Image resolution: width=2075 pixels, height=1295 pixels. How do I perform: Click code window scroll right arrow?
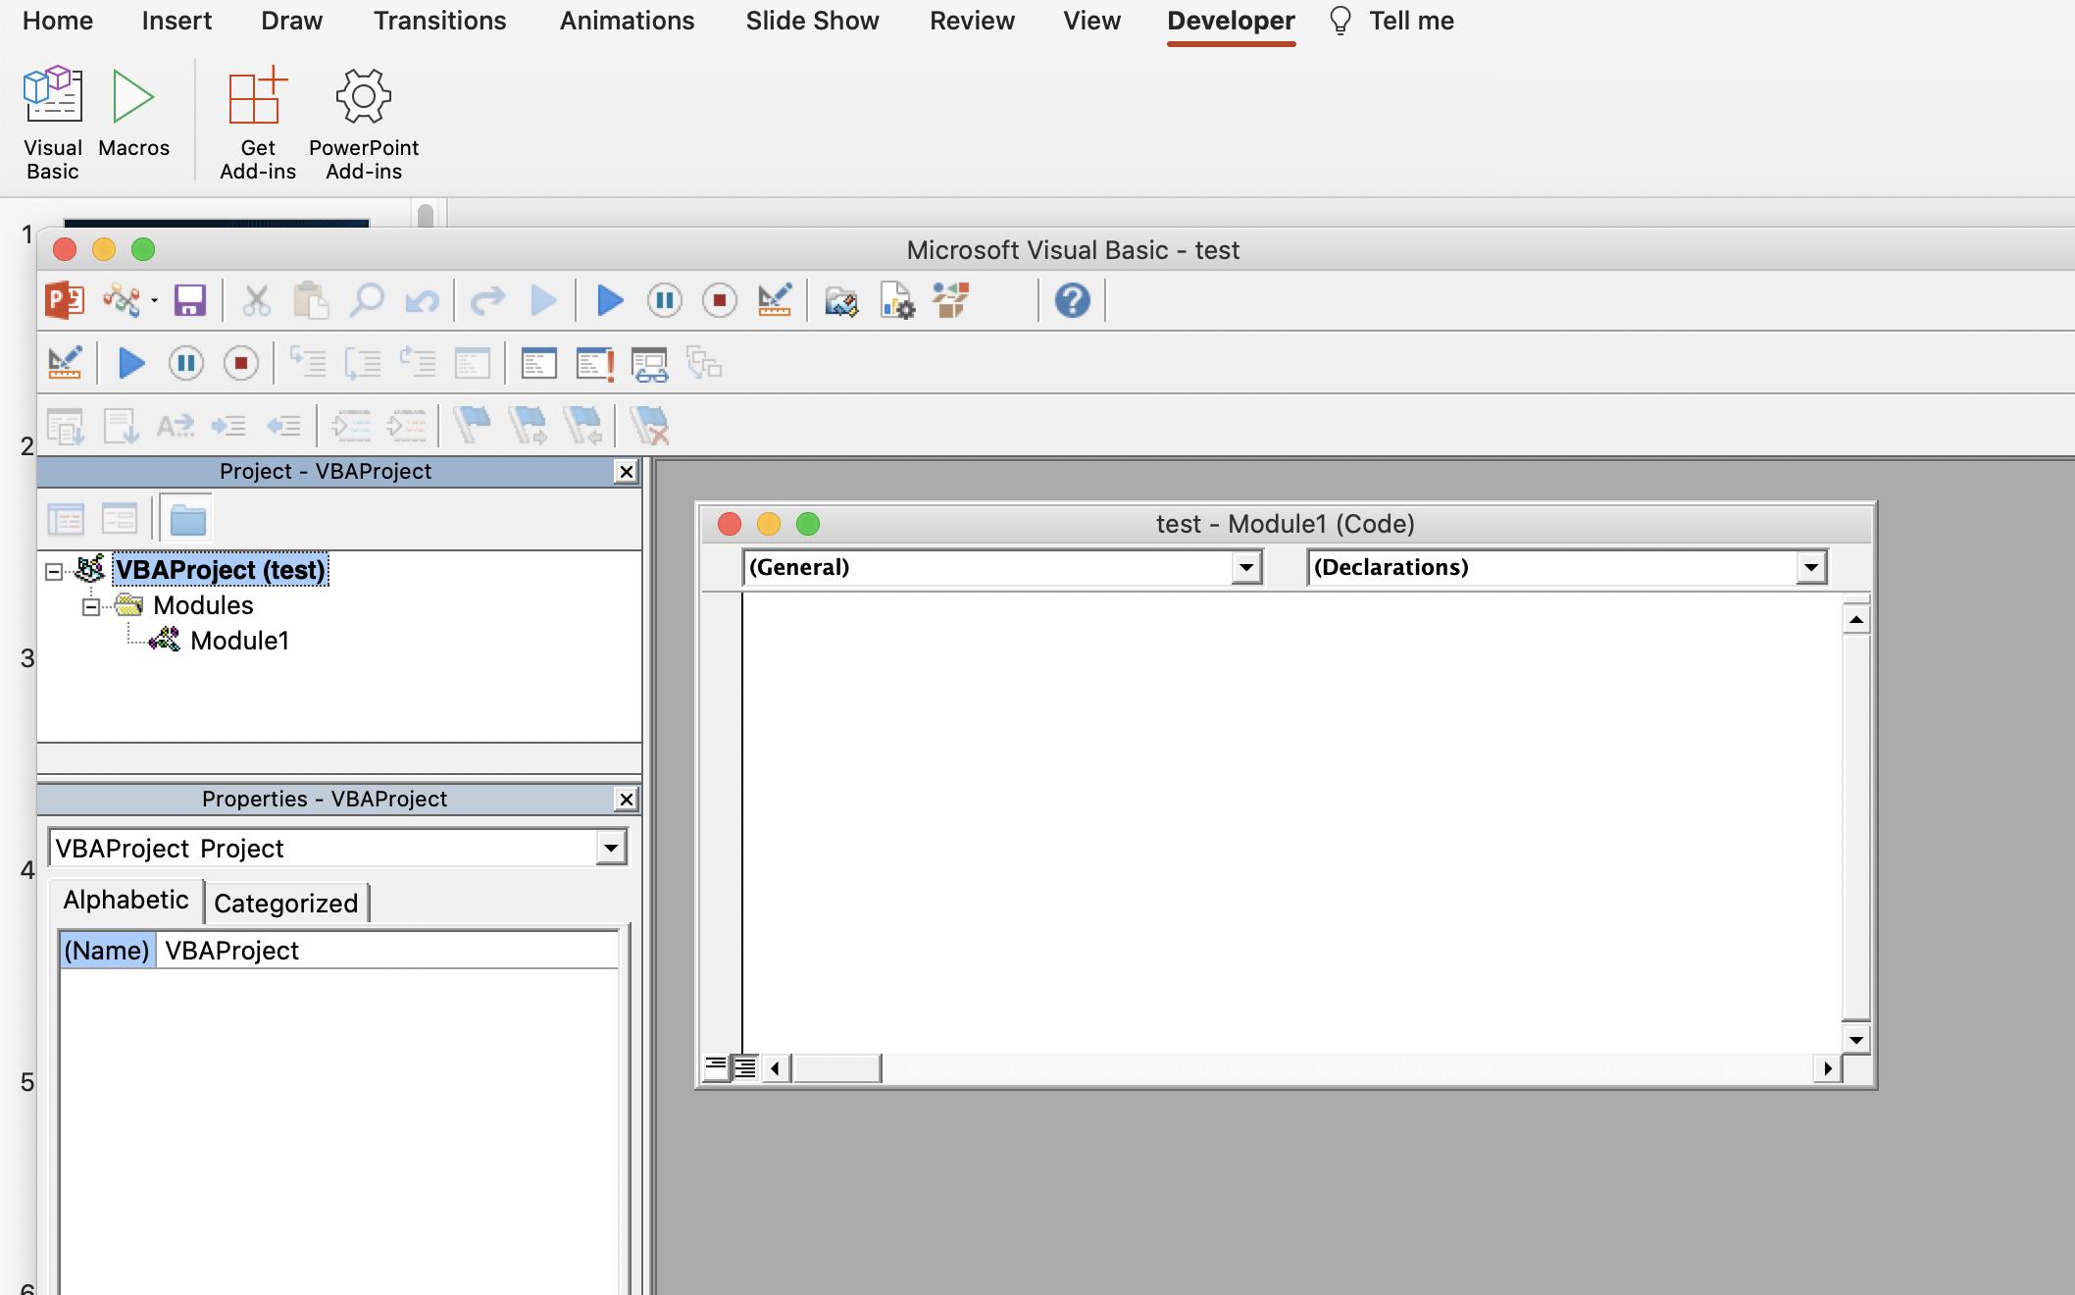(x=1828, y=1068)
